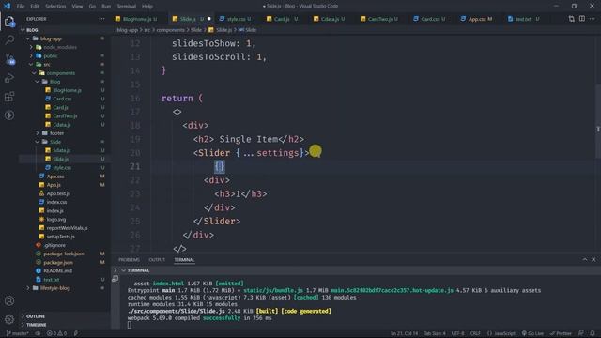The width and height of the screenshot is (601, 338).
Task: Open the Extensions view
Action: coord(9,96)
